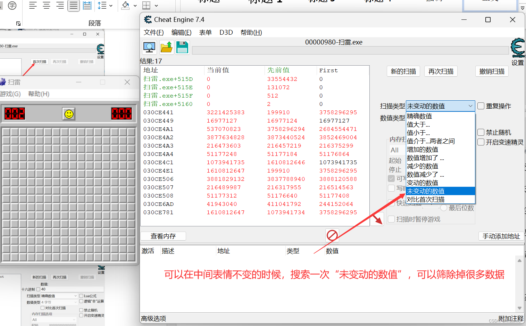Image resolution: width=526 pixels, height=326 pixels.
Task: Save table with the floppy disk icon
Action: pos(182,47)
